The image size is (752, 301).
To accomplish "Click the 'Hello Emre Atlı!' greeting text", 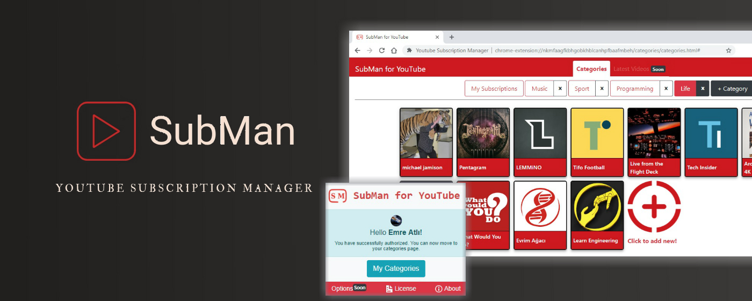I will coord(396,233).
